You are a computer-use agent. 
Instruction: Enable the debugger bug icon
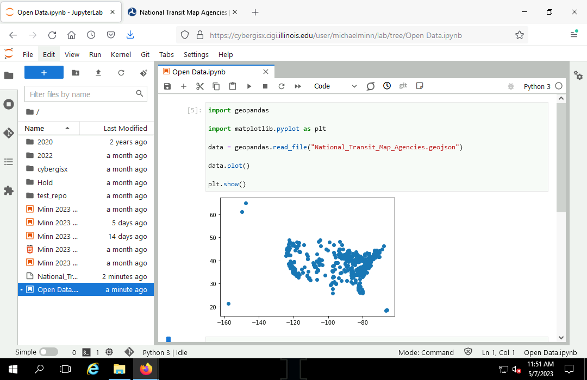510,86
